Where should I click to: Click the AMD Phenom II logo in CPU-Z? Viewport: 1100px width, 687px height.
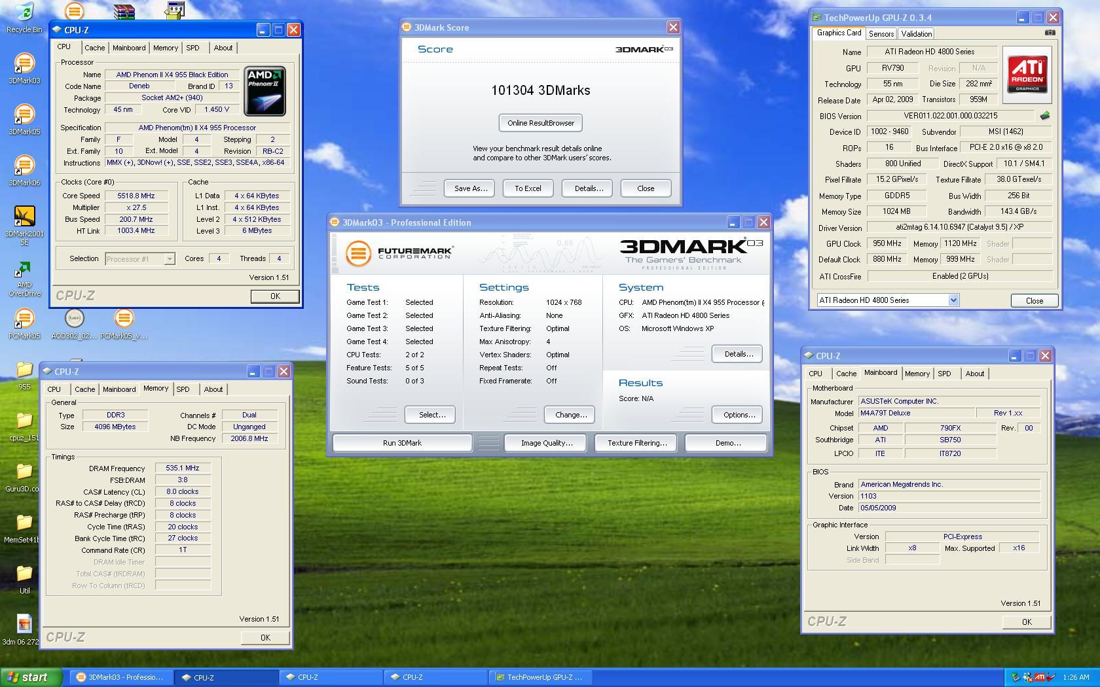(265, 90)
